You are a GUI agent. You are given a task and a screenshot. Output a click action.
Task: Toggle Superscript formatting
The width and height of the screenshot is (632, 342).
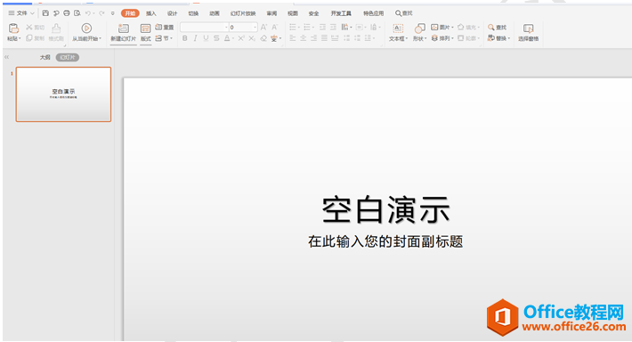[x=241, y=38]
